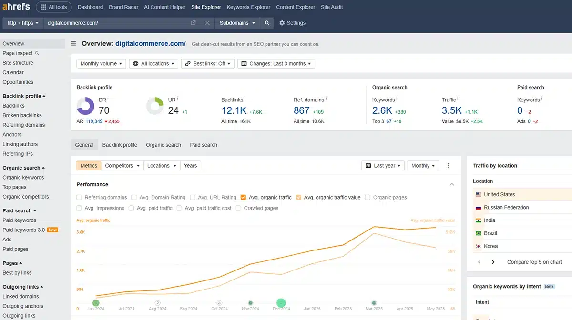
Task: Open Site Audit in top navigation
Action: (x=332, y=7)
